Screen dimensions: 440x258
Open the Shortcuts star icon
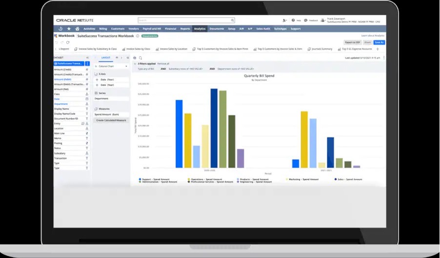point(69,29)
